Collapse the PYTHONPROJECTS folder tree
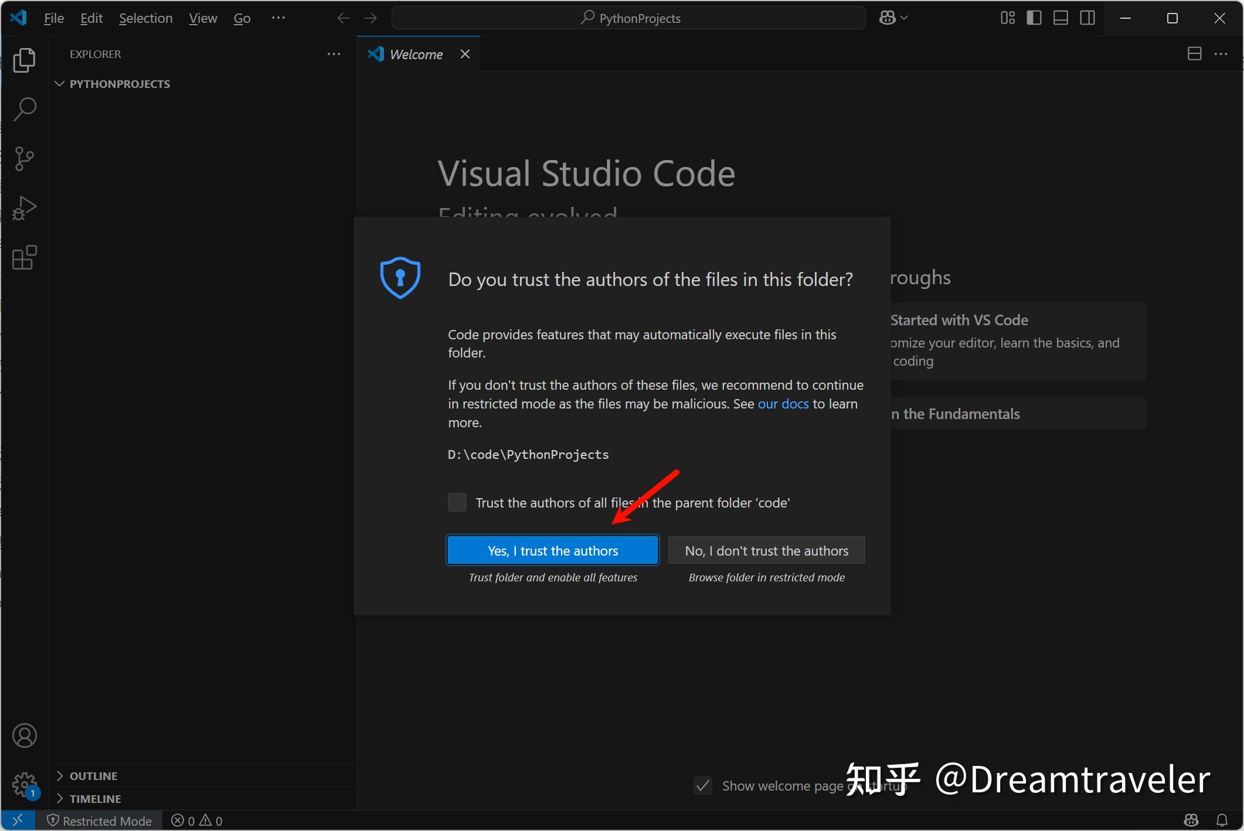Screen dimensions: 1244x831 click(59, 83)
